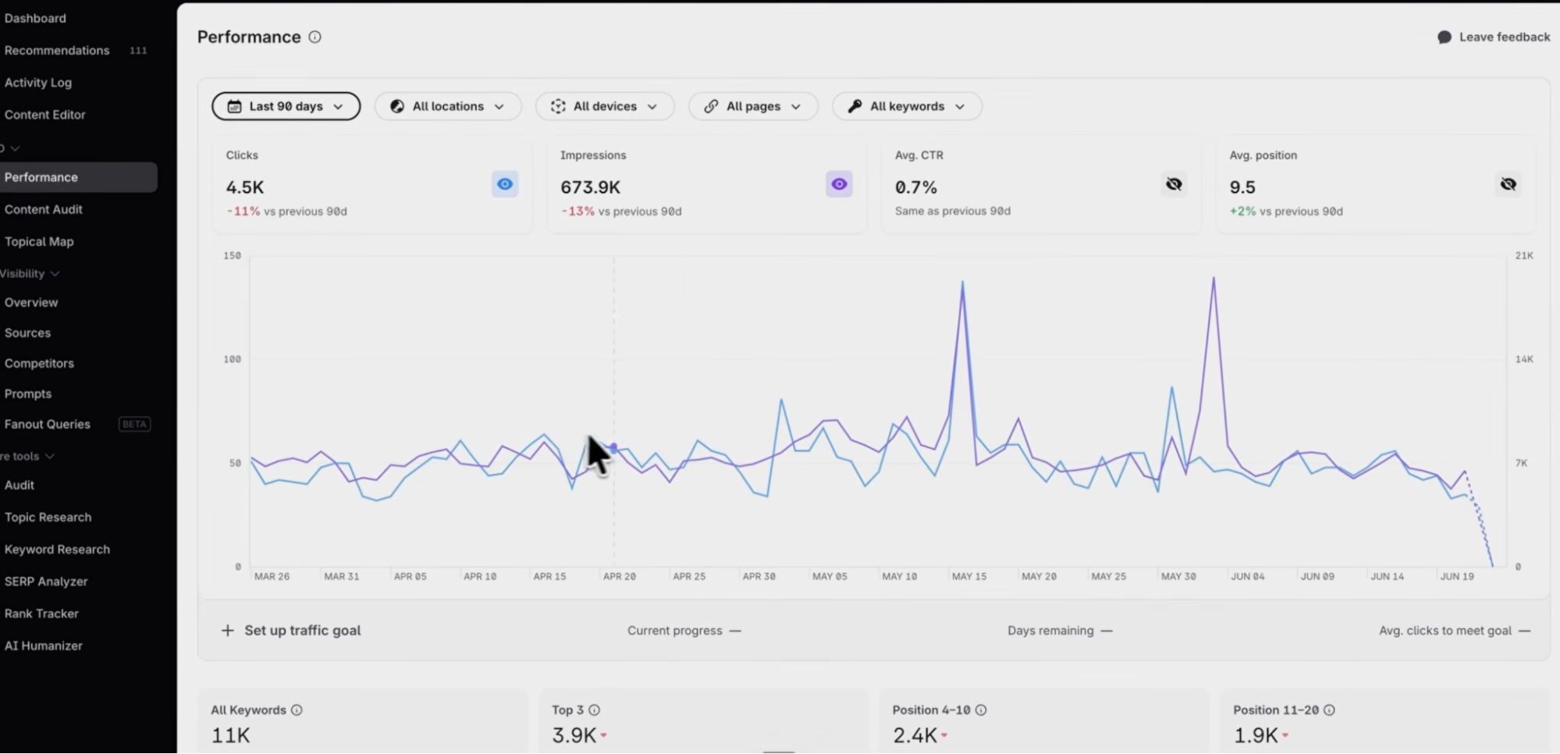Click the info icon next to All Keywords
Screen dimensions: 1560x754
[297, 710]
